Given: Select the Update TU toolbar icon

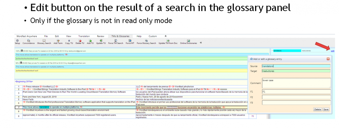Looking at the screenshot, I should point(101,41).
